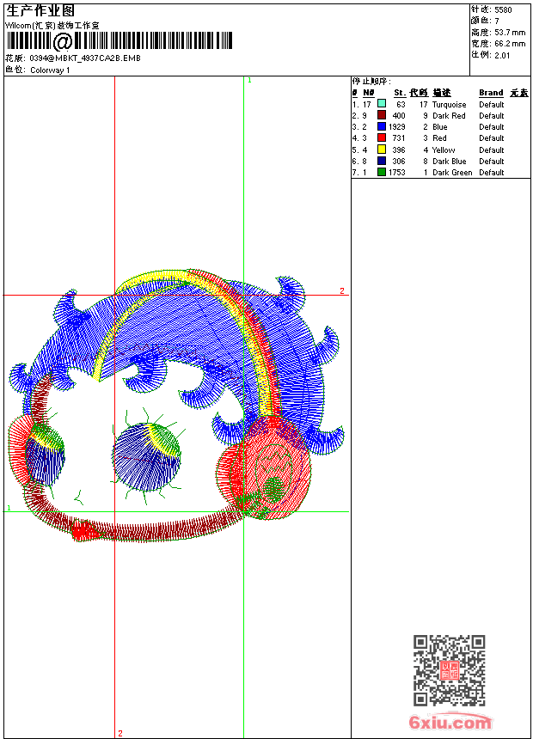
Task: Click the stitch count value 5580
Action: click(x=503, y=10)
